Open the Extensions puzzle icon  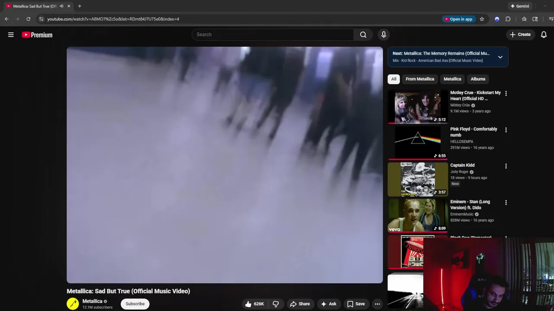pyautogui.click(x=508, y=19)
